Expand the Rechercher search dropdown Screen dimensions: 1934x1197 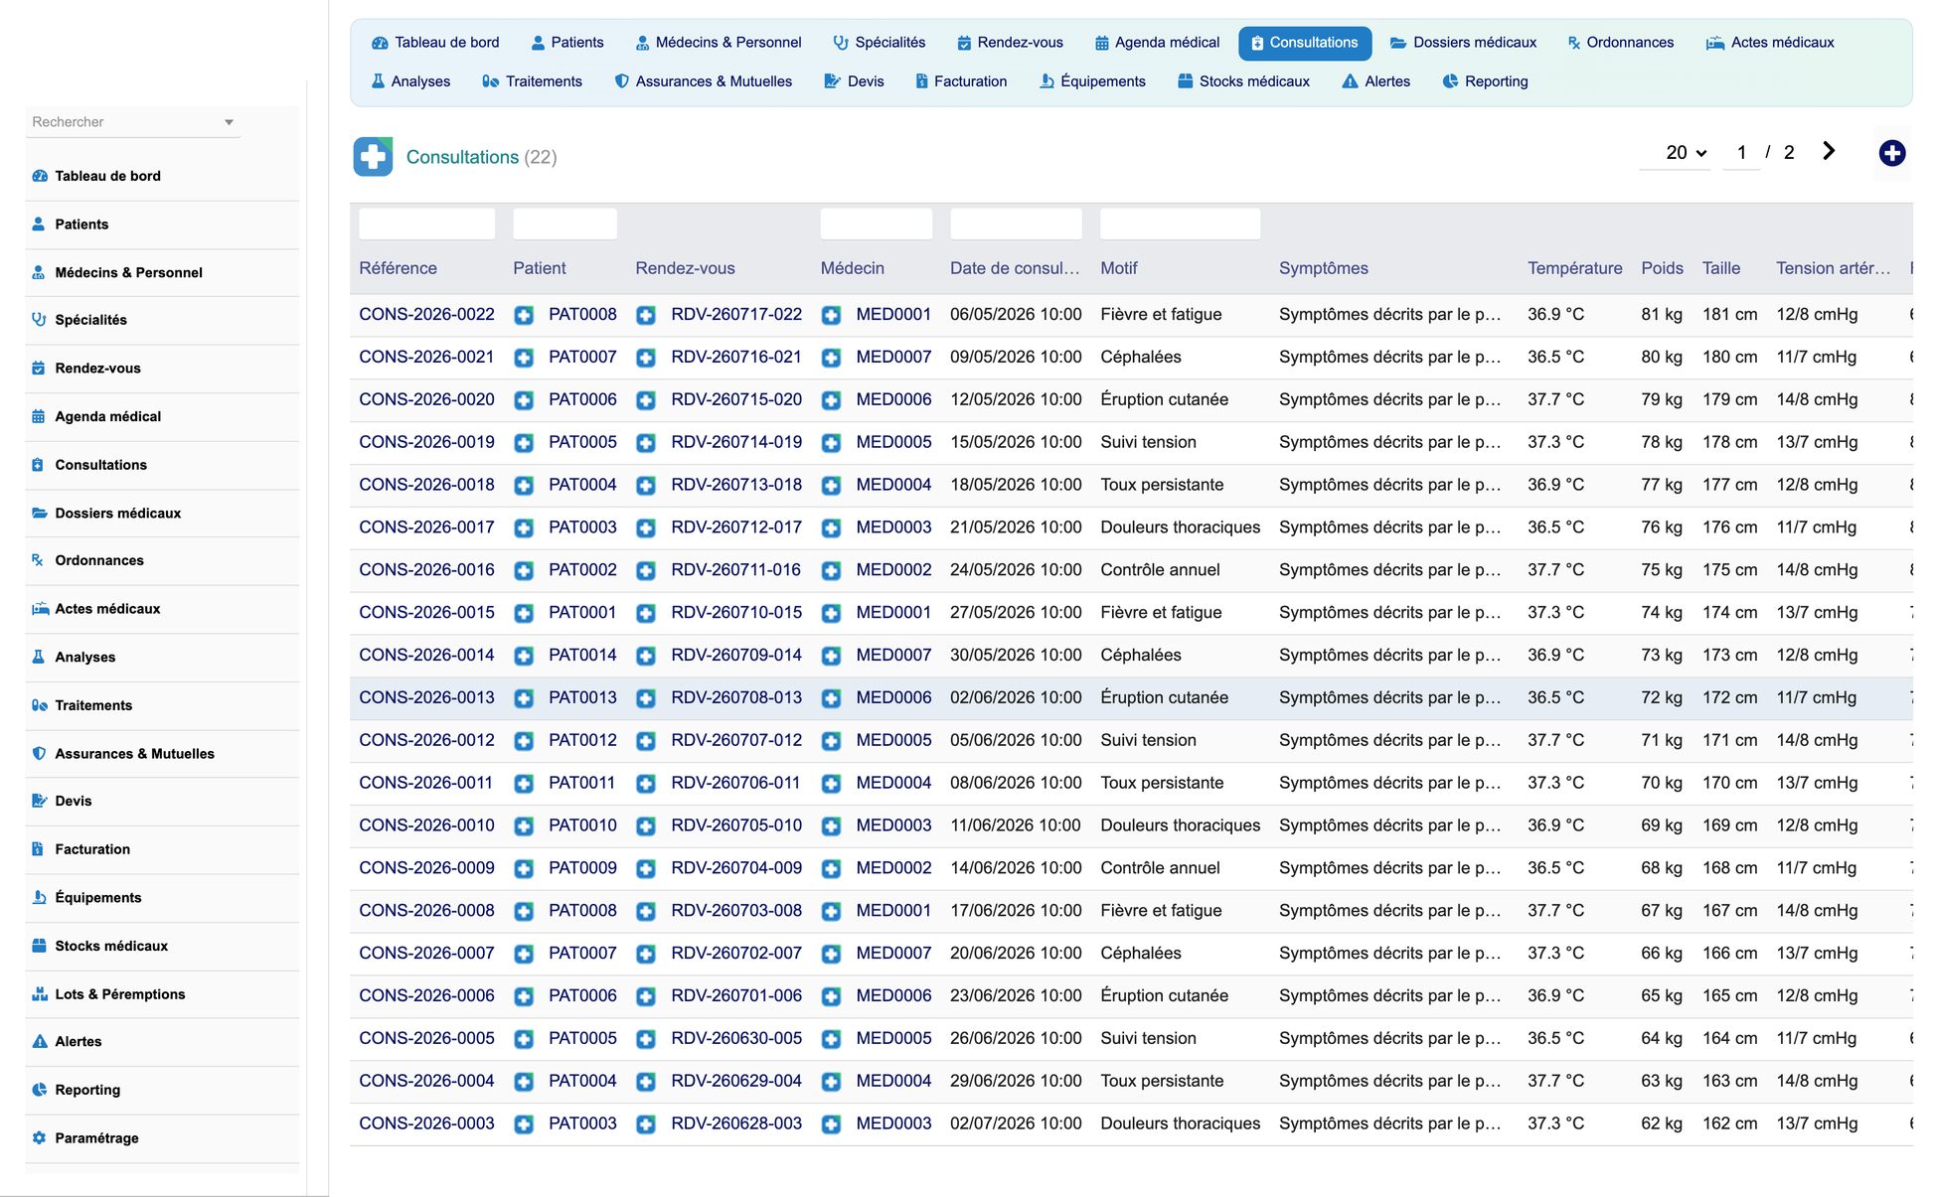click(x=229, y=122)
